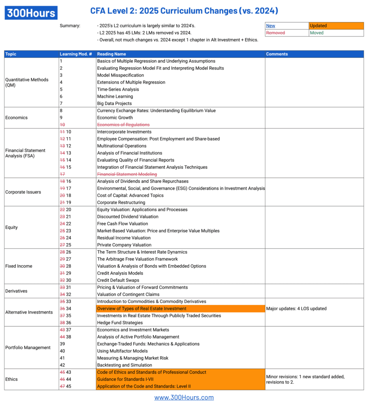Image resolution: width=367 pixels, height=405 pixels.
Task: Click the 'New' legend link
Action: [x=271, y=26]
